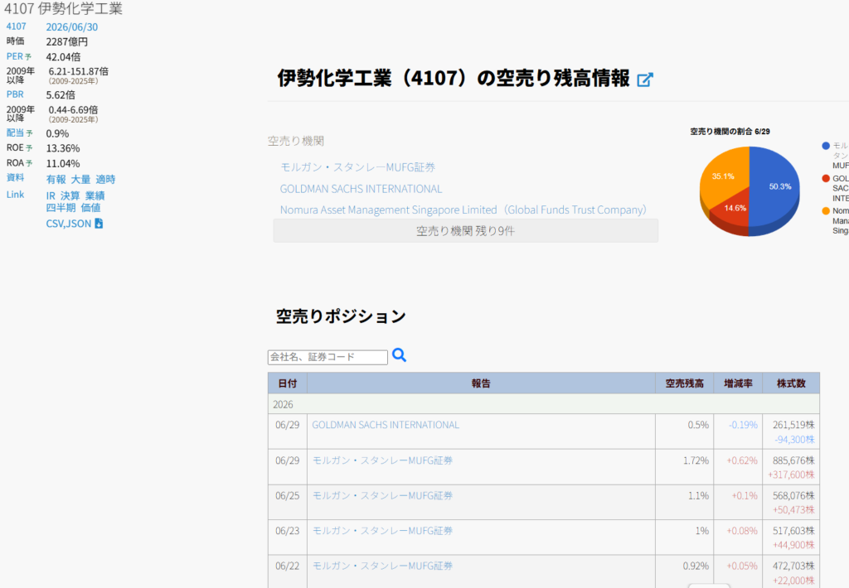
Task: Open the 有報 document link
Action: [x=56, y=179]
